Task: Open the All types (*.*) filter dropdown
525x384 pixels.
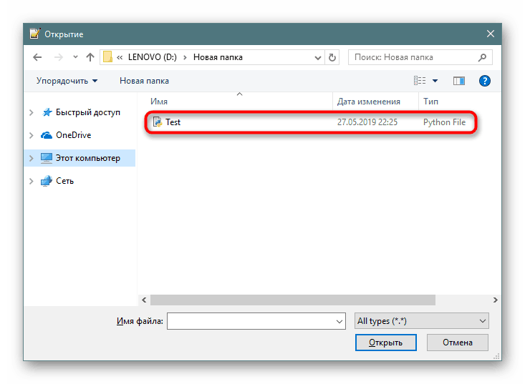Action: [x=422, y=321]
